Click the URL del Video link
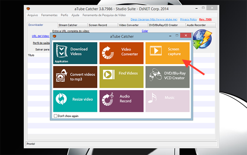 coord(41,36)
